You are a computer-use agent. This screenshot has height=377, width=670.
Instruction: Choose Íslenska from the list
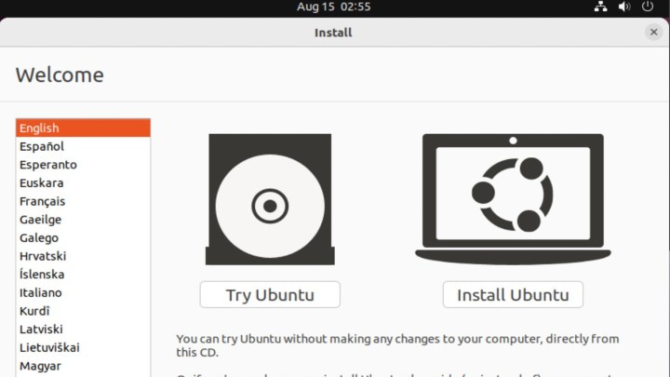coord(82,275)
